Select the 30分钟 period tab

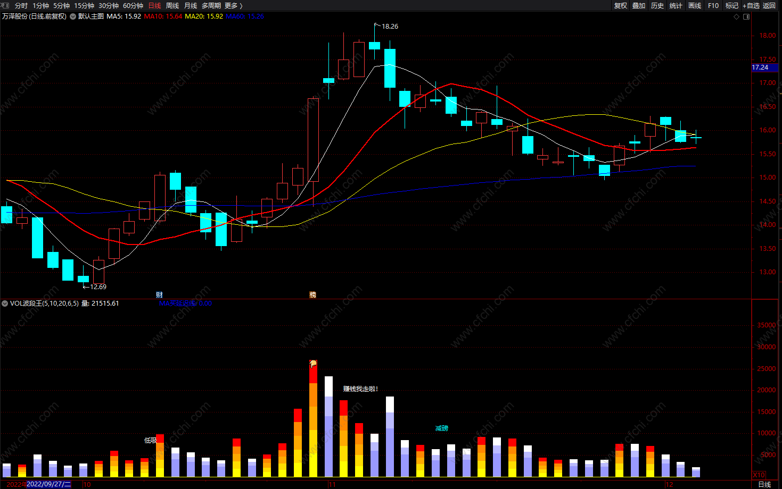point(109,5)
